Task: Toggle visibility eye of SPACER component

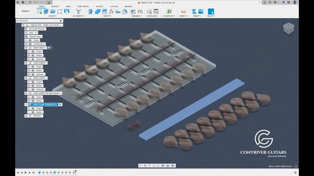Action: pyautogui.click(x=26, y=116)
